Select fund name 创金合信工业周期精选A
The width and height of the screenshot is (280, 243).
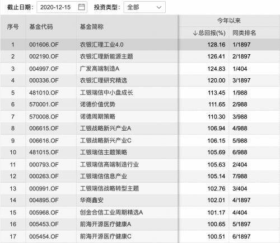point(111,213)
